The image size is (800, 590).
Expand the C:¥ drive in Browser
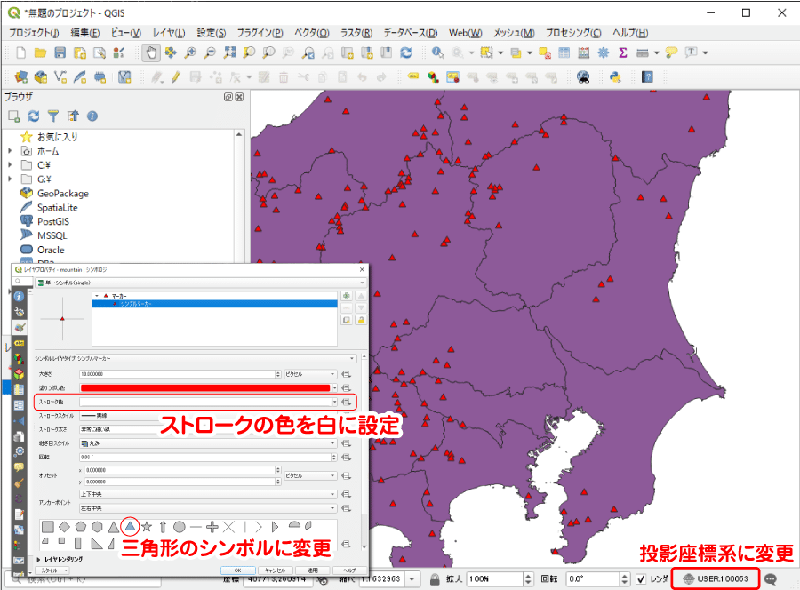[x=10, y=164]
